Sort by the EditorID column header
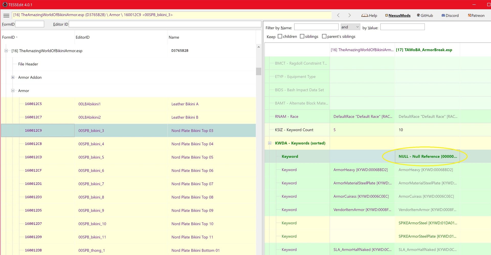 [x=121, y=37]
